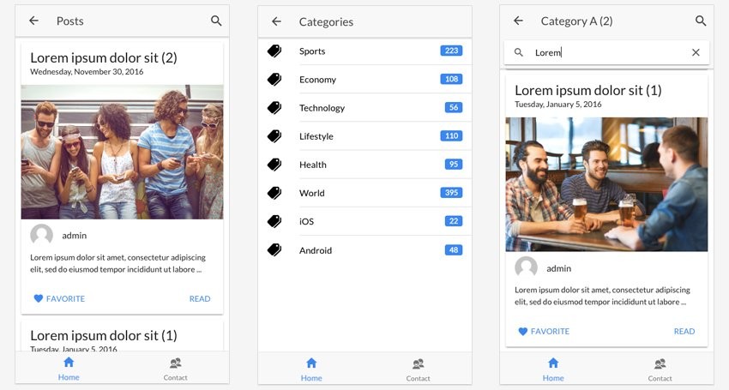Open the World category
Image resolution: width=729 pixels, height=390 pixels.
coord(365,193)
